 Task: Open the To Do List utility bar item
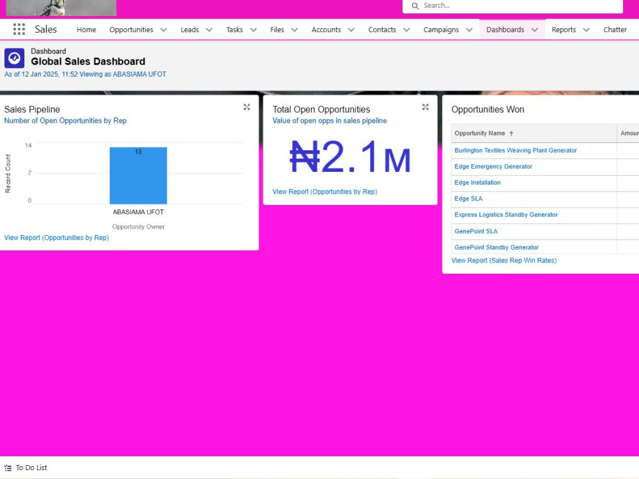26,468
